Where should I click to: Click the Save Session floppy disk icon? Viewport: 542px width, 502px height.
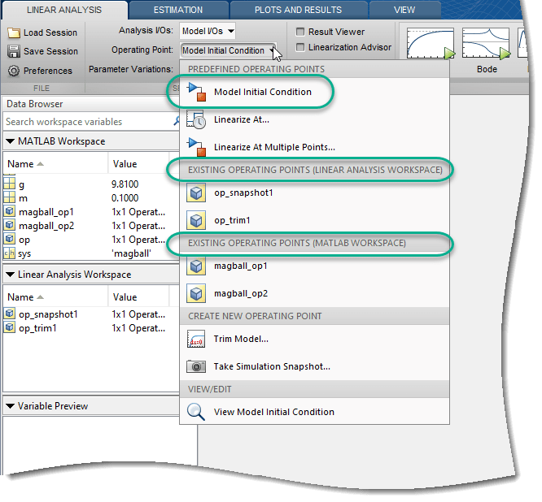[14, 51]
